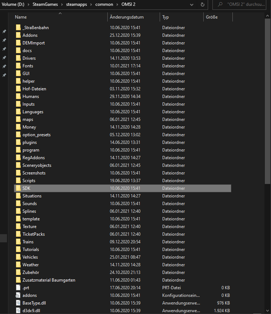Screen dimensions: 271x314
Task: Select the d3dx9.dll file icon
Action: pos(19,310)
